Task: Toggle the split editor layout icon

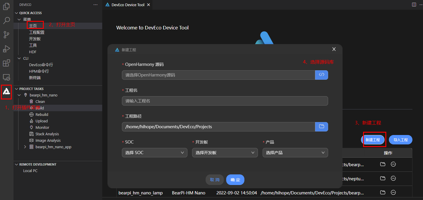Action: tap(414, 5)
